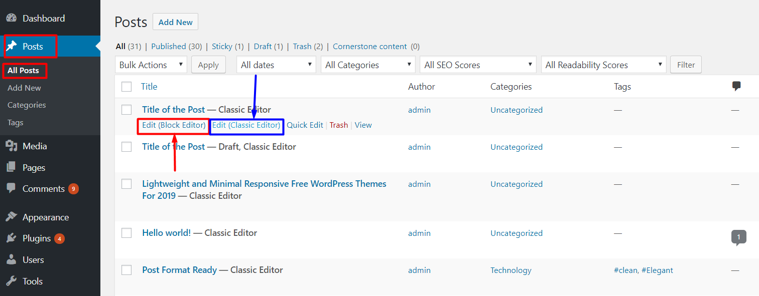Open the All SEO Scores dropdown

[478, 65]
